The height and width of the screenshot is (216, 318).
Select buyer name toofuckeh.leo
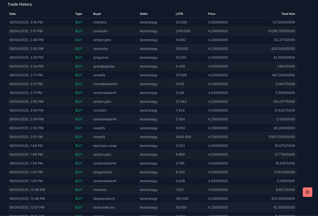click(104, 207)
